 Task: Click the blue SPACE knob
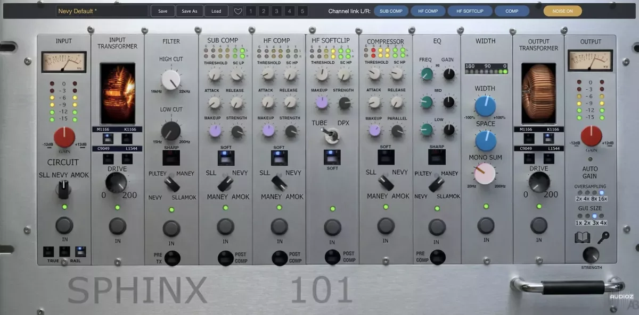[486, 141]
